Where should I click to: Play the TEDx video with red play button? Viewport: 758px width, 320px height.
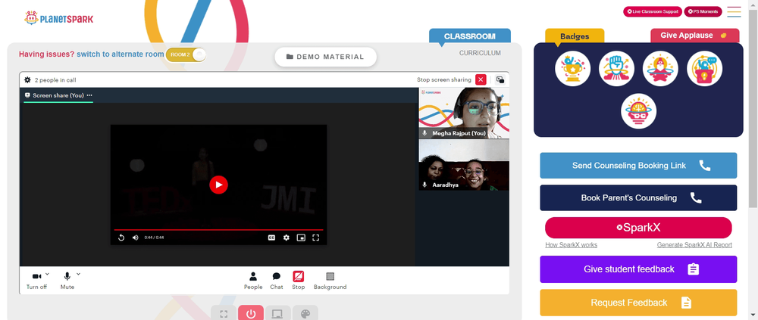click(x=218, y=185)
